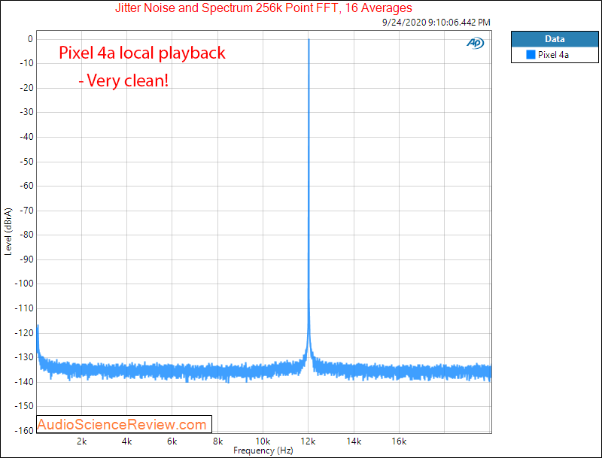Select the -10 level tick label
Image resolution: width=602 pixels, height=458 pixels.
[x=26, y=63]
